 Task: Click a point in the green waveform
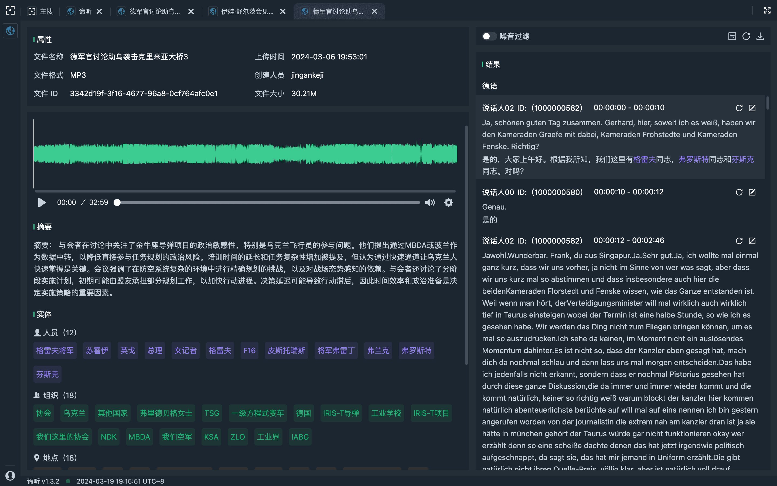pyautogui.click(x=245, y=154)
